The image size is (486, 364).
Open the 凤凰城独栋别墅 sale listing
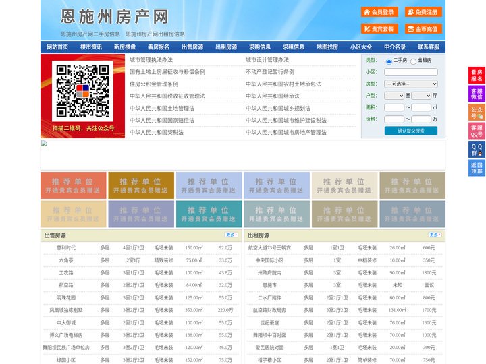[x=66, y=310]
